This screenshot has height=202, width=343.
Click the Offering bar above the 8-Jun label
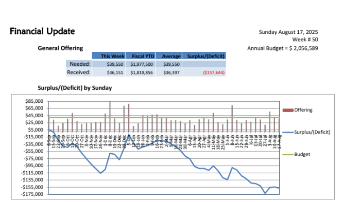(232, 119)
